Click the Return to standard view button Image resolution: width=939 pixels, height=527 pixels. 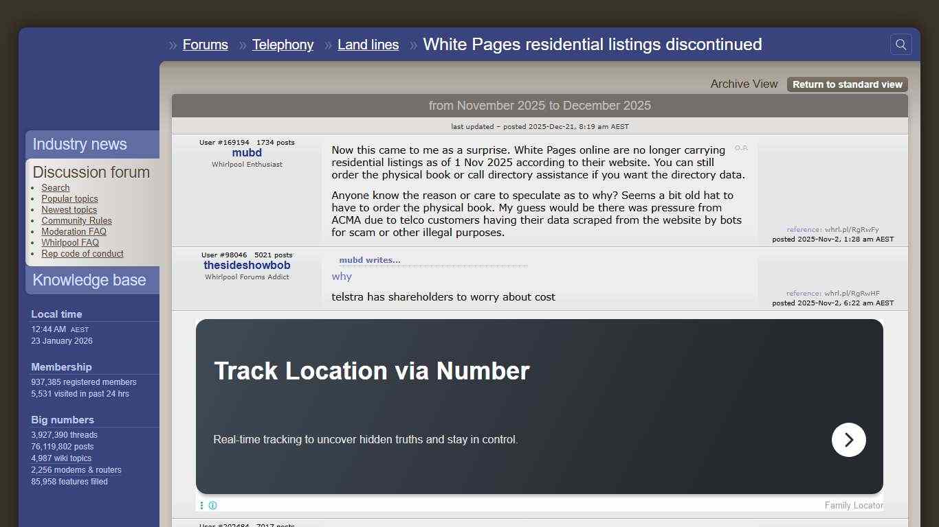pos(847,84)
